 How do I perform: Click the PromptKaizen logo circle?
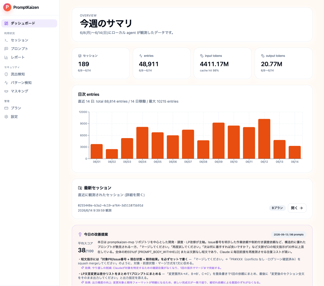(7, 7)
